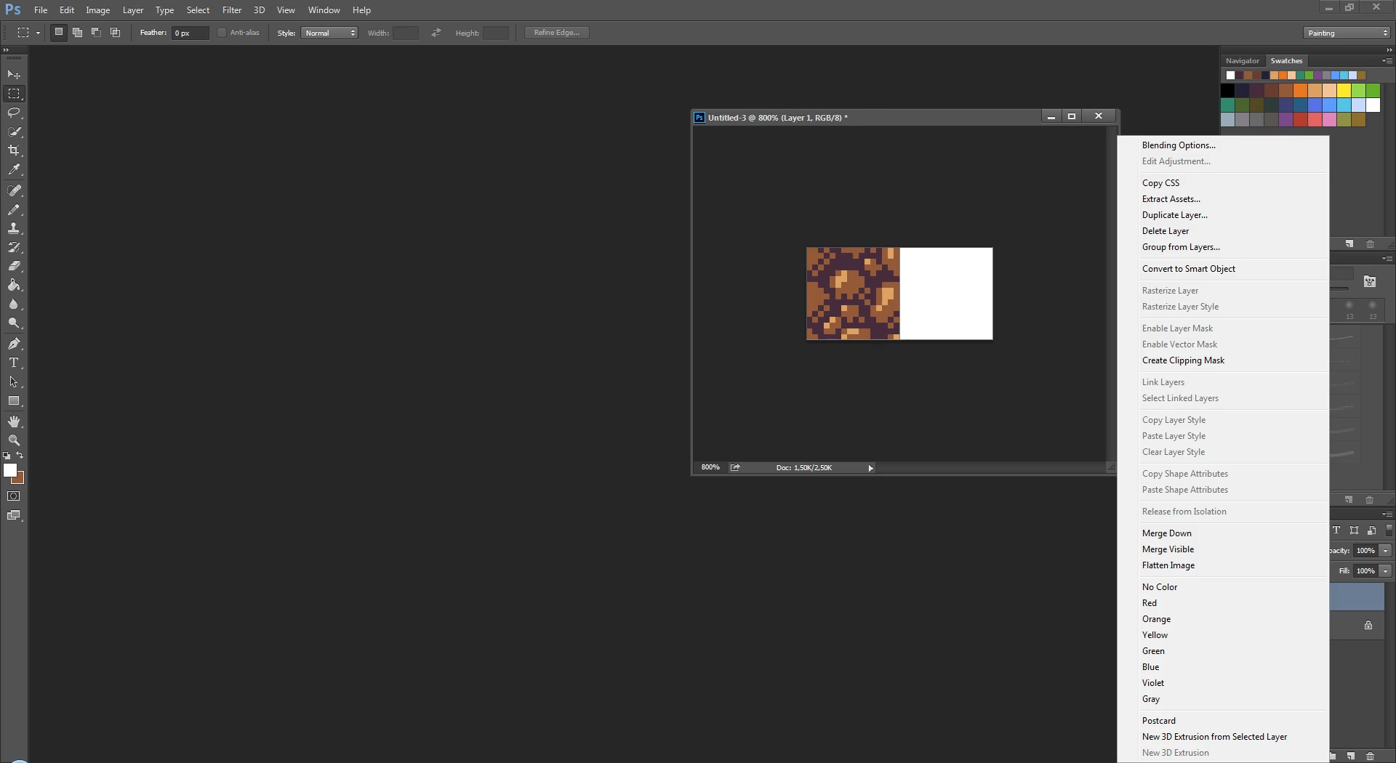The height and width of the screenshot is (763, 1396).
Task: Enable Intersect with selection mode
Action: tap(115, 33)
